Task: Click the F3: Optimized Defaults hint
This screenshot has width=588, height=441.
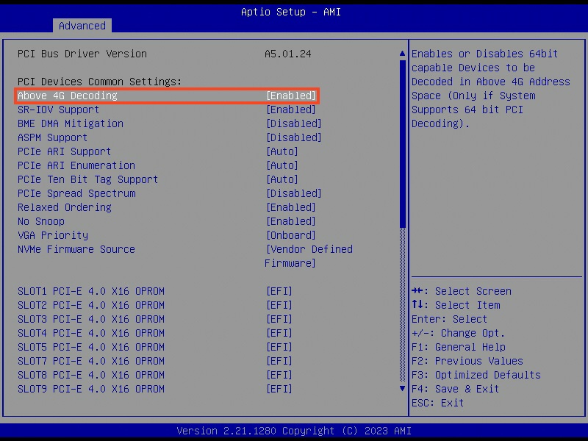Action: tap(476, 375)
